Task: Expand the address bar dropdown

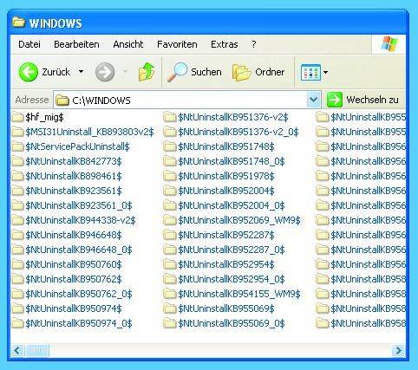Action: coord(314,100)
